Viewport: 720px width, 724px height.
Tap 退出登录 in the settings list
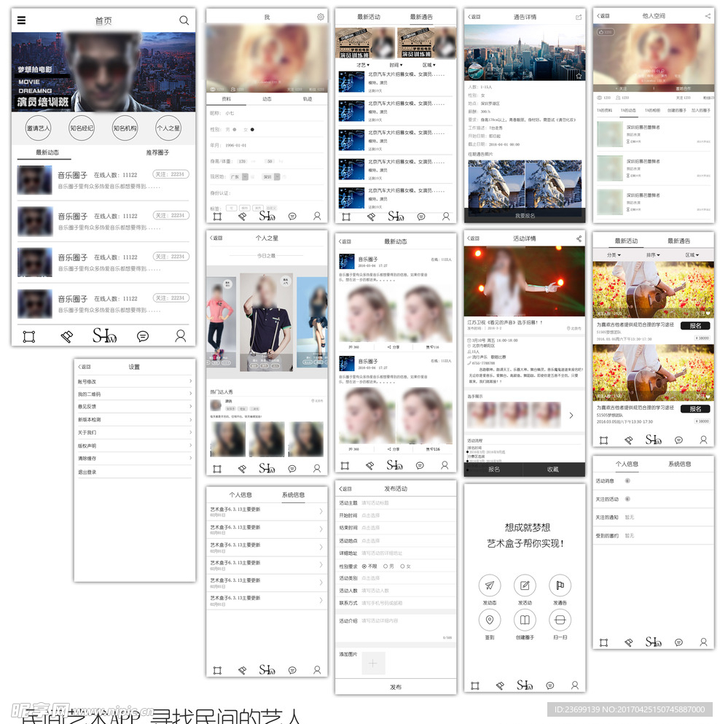pyautogui.click(x=87, y=472)
